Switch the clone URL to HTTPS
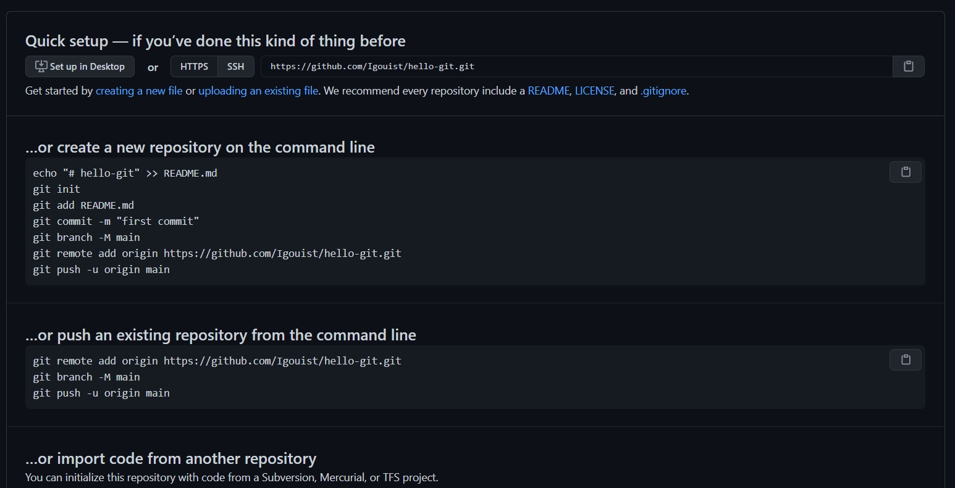This screenshot has height=488, width=955. (194, 67)
